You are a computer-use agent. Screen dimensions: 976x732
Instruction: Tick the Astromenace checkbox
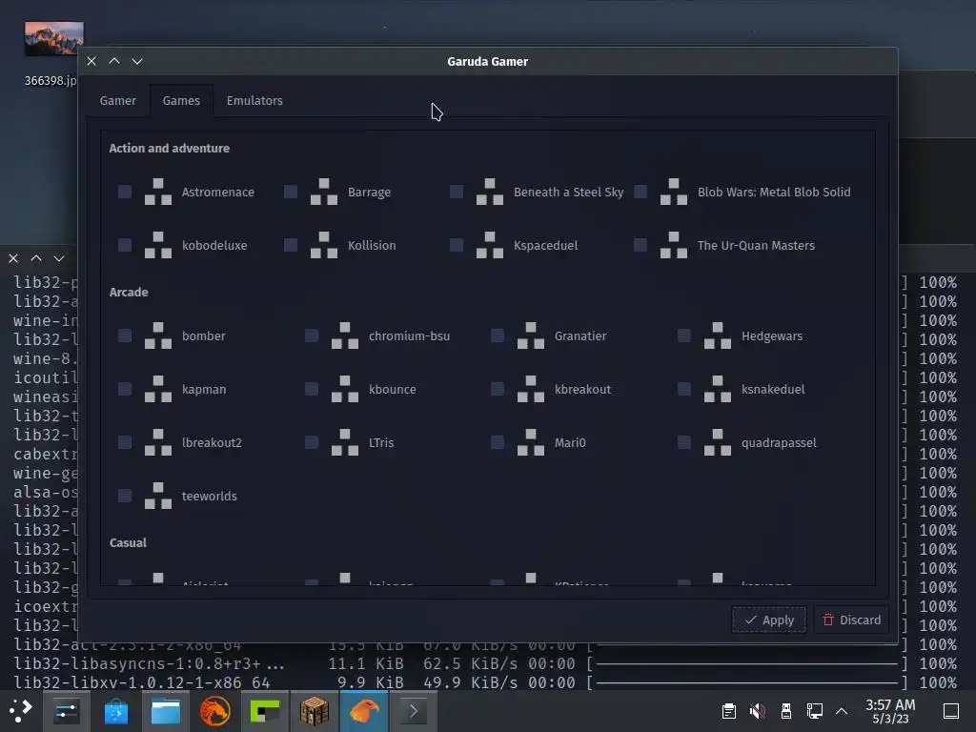click(x=125, y=192)
